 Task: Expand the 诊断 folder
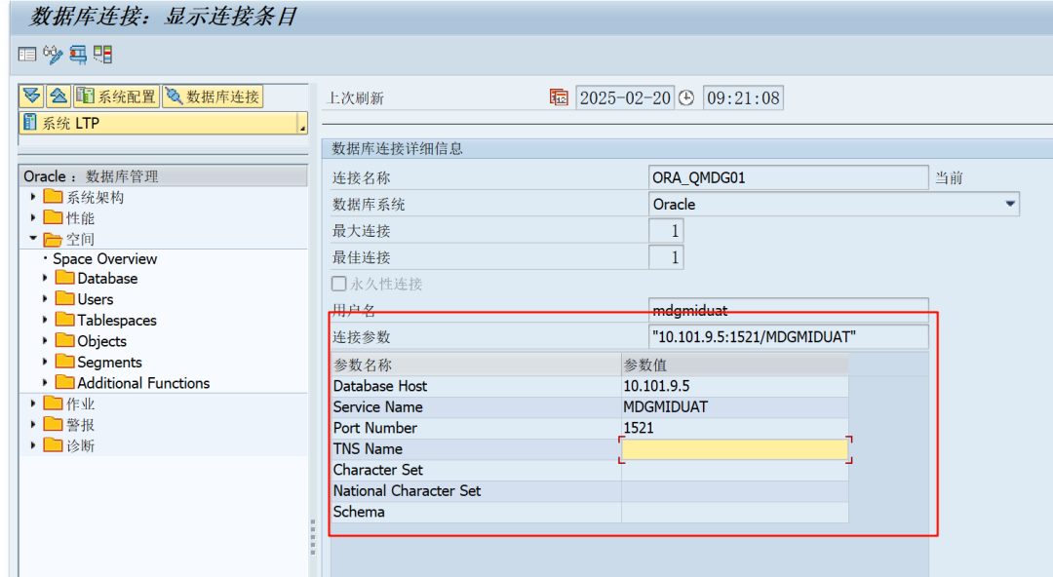point(33,444)
